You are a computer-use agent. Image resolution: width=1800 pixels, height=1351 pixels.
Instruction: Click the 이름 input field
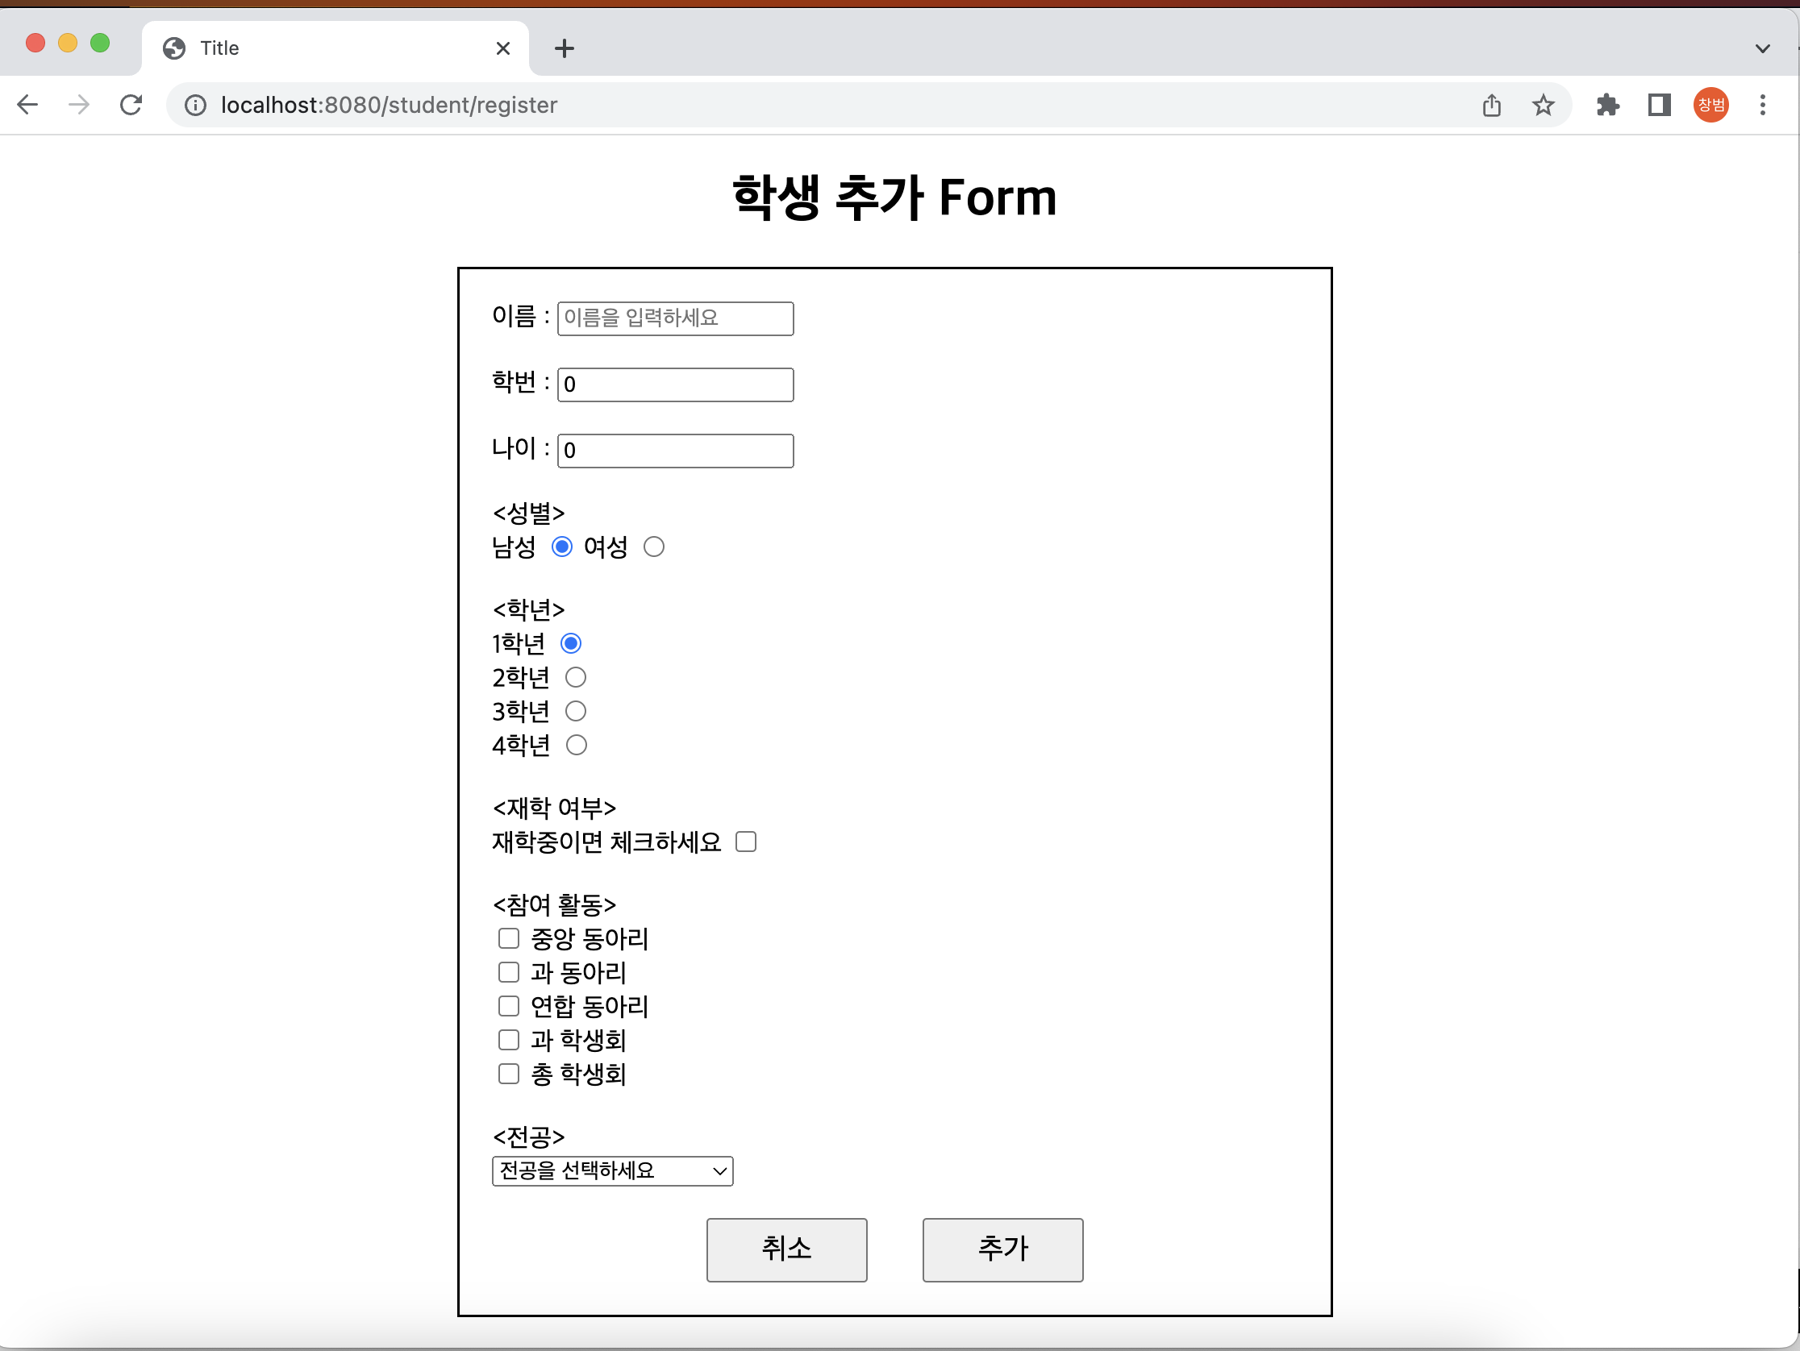pos(674,318)
